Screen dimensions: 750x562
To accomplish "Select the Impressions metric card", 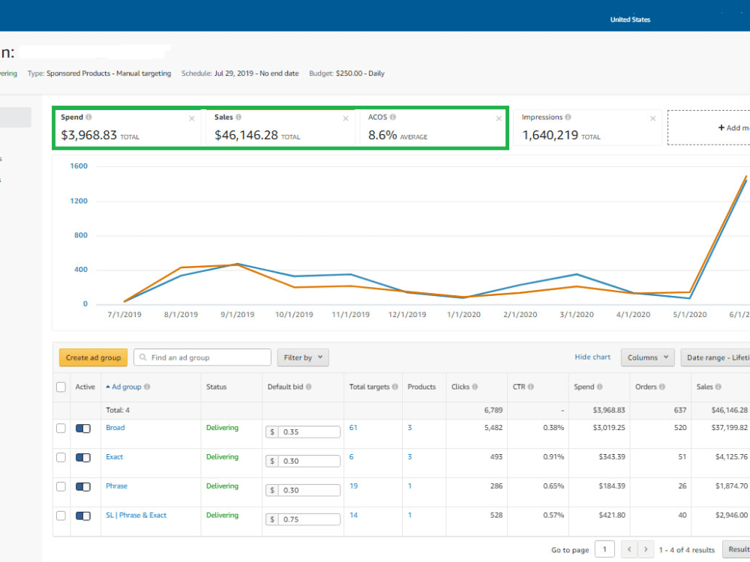I will pyautogui.click(x=587, y=127).
